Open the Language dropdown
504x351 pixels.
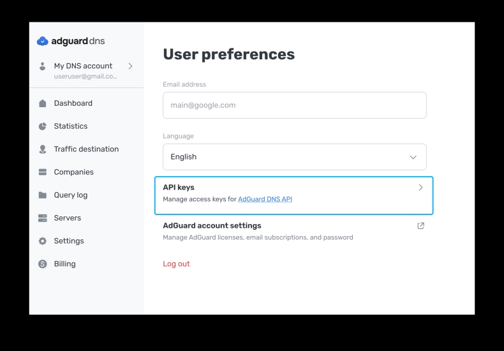coord(294,157)
